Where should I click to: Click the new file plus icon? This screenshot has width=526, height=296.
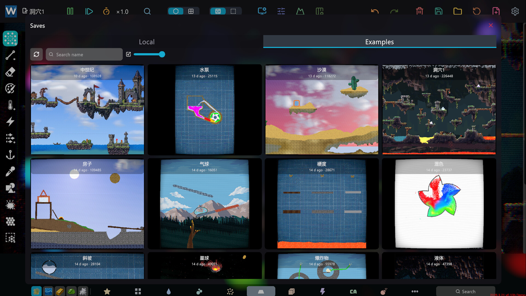click(x=496, y=11)
